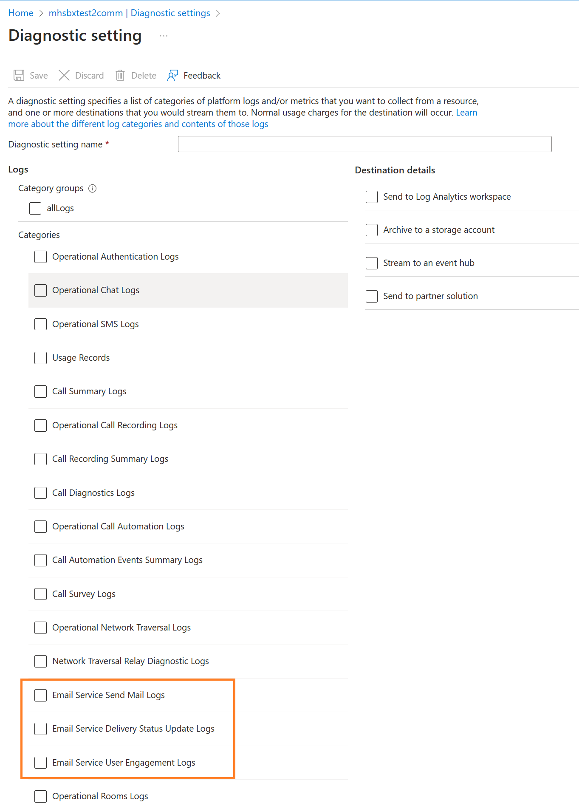Select the mhsbxtest2comm Diagnostic settings breadcrumb
This screenshot has height=806, width=579.
[130, 13]
